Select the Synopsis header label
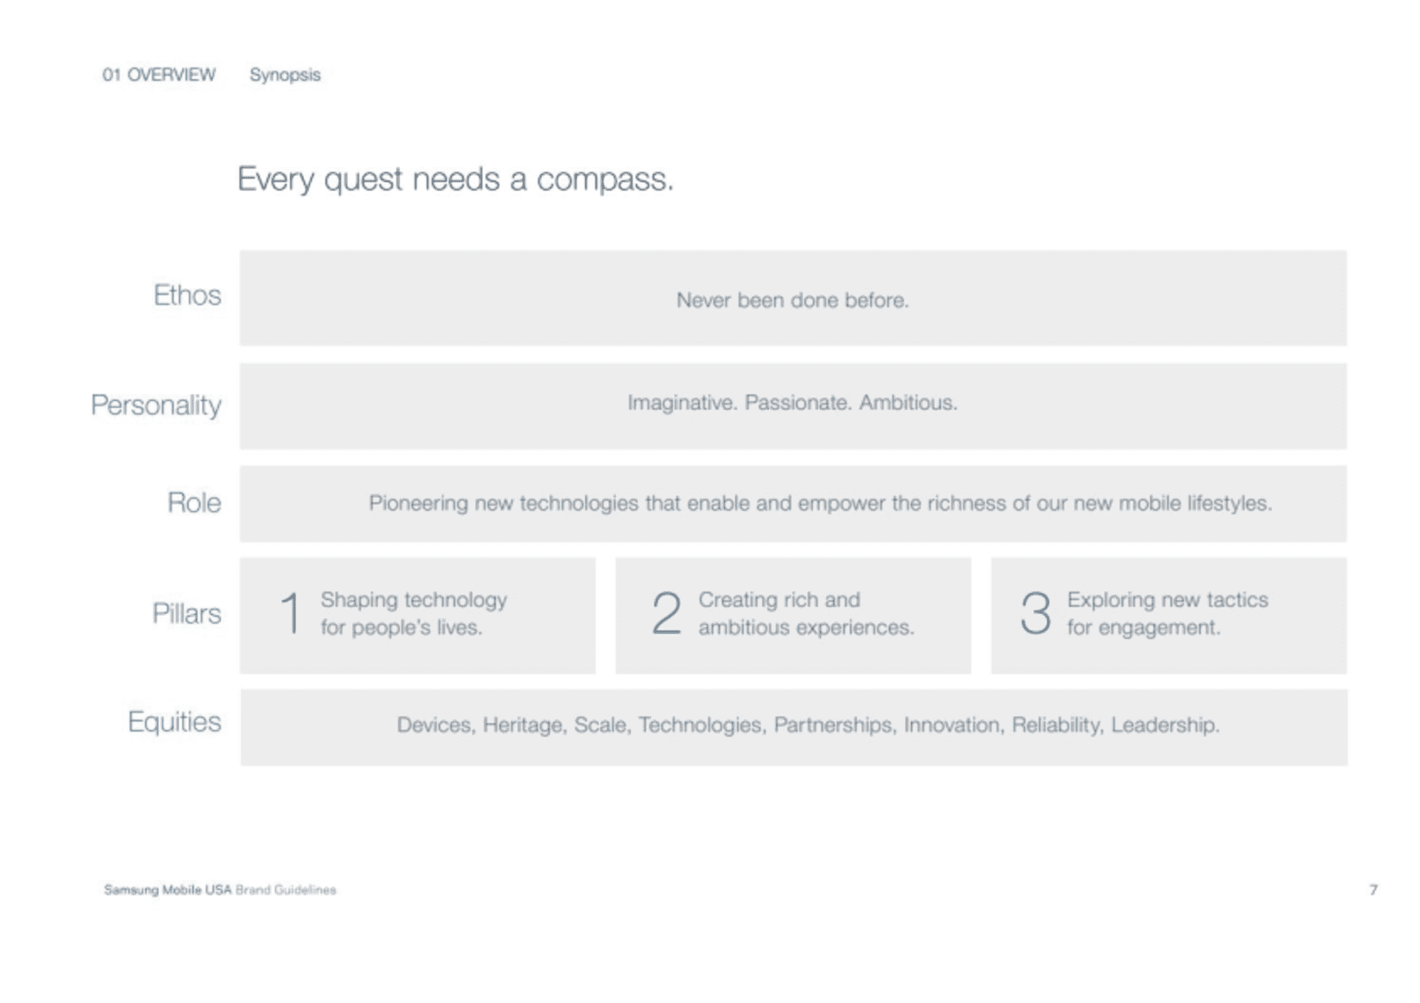This screenshot has height=1003, width=1420. coord(285,75)
